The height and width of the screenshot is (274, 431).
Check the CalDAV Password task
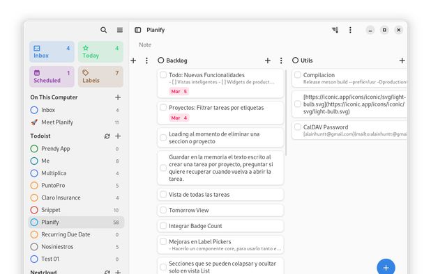298,127
